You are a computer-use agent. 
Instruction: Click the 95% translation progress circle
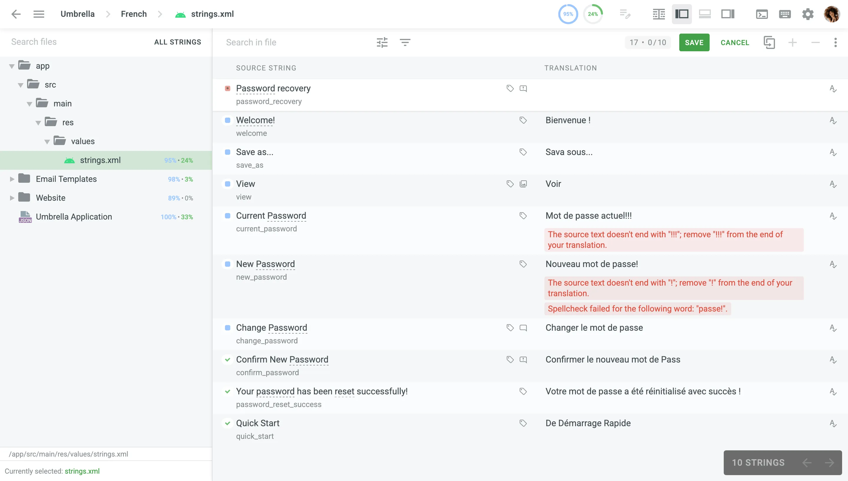click(x=568, y=14)
